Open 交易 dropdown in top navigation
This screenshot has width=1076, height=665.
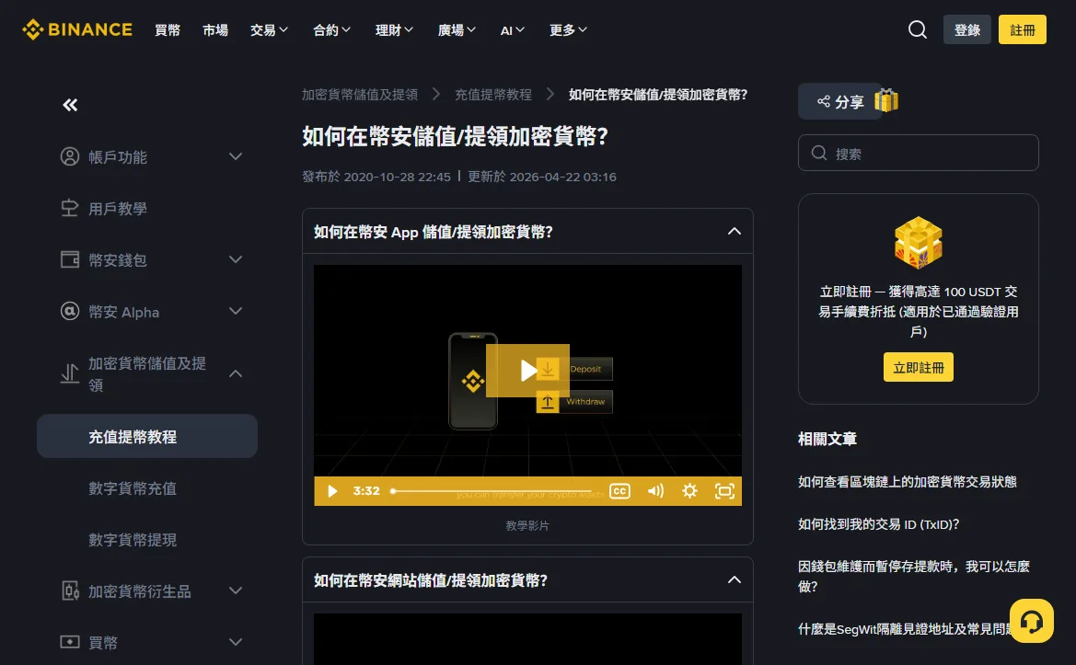(269, 29)
